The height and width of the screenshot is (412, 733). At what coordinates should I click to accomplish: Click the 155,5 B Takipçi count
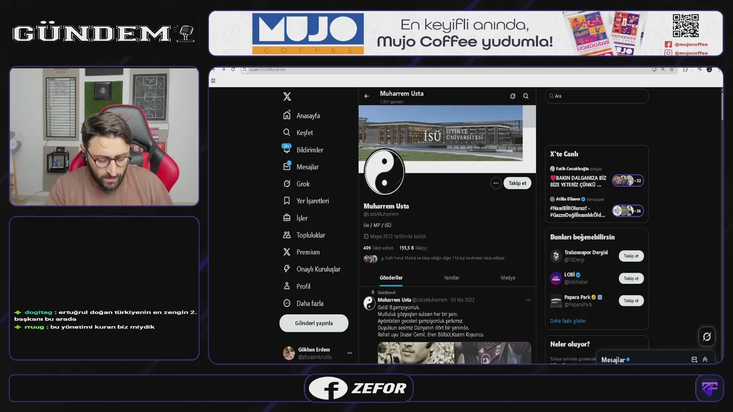click(413, 248)
